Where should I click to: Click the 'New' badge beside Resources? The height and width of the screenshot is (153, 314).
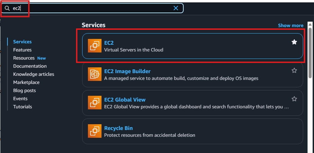[x=41, y=58]
